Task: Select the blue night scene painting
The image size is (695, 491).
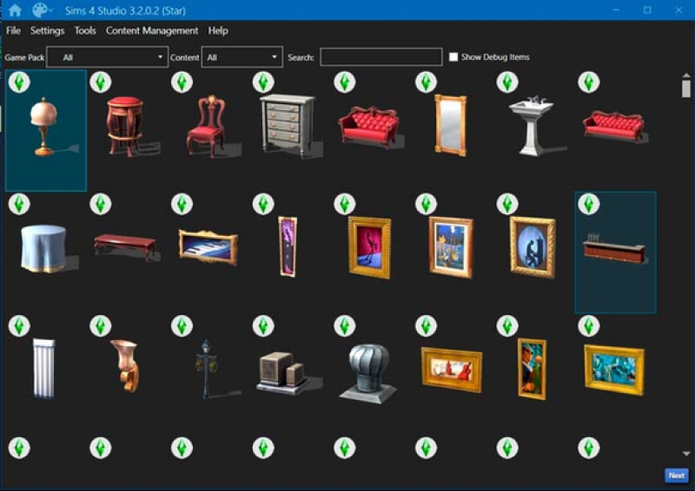Action: point(451,247)
